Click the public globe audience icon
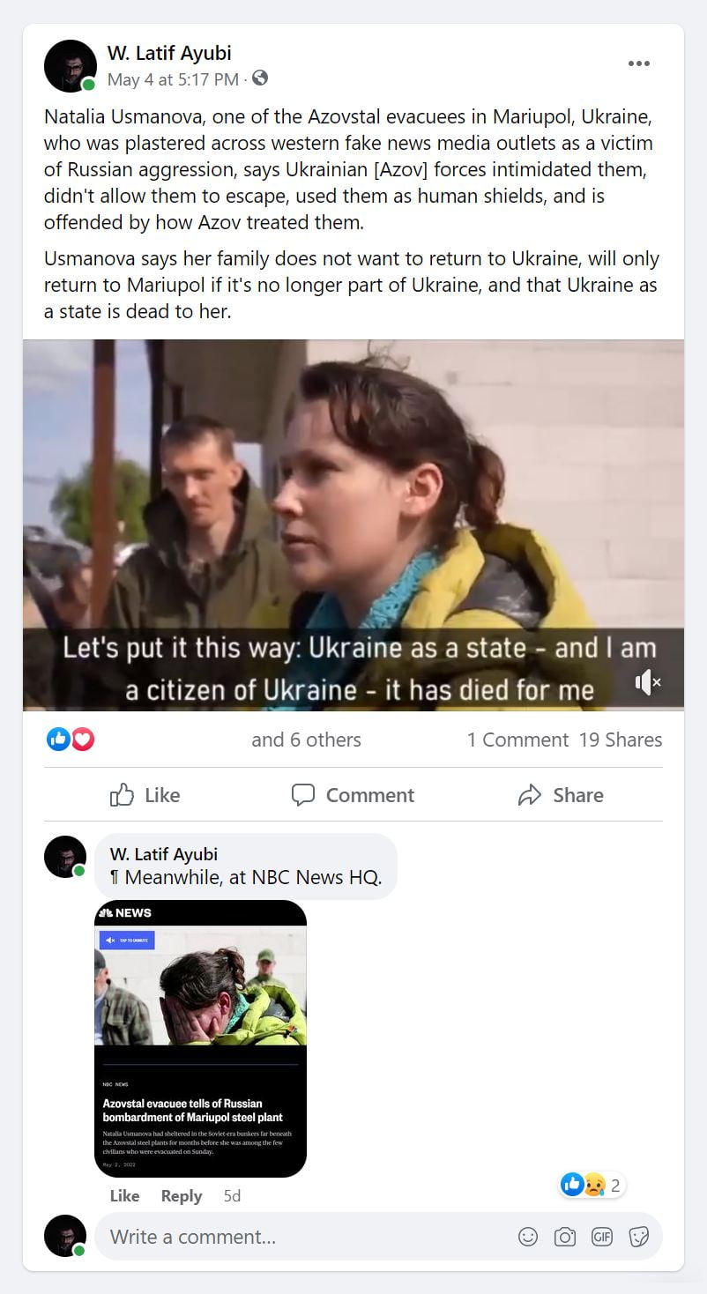The image size is (707, 1294). [x=260, y=78]
